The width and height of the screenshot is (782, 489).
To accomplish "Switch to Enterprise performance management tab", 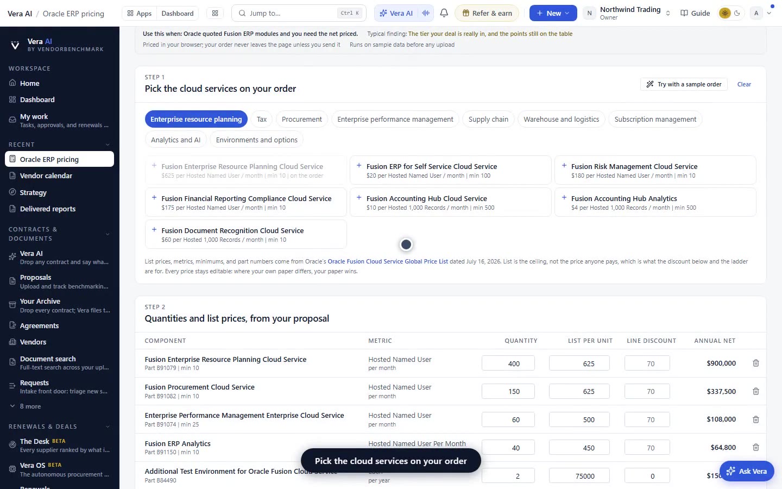I will 395,120.
